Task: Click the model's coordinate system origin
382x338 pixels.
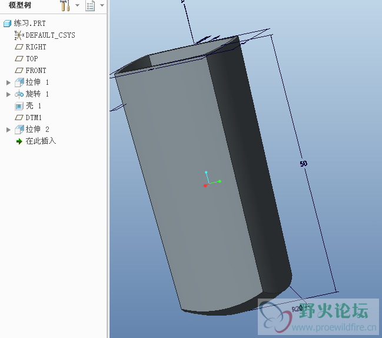Action: tap(205, 185)
